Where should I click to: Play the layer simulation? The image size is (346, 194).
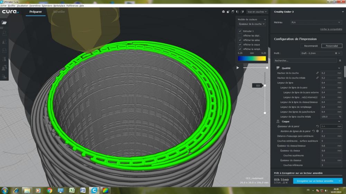(238, 68)
